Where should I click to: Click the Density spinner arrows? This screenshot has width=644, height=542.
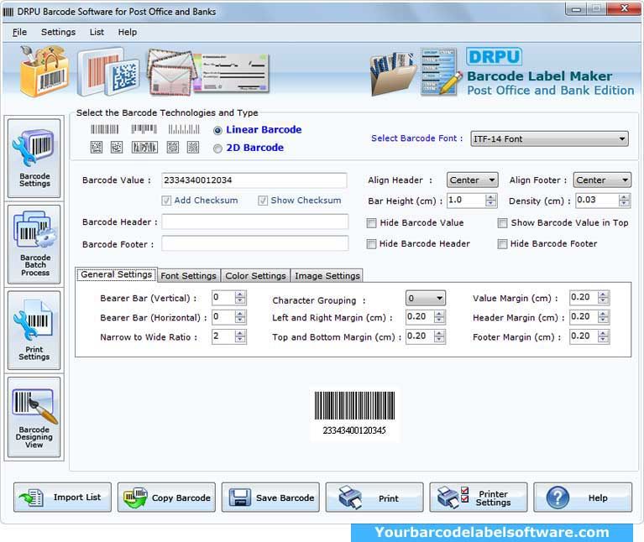625,201
